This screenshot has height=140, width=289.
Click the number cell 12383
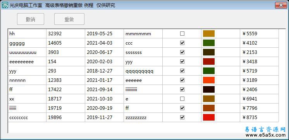65,80
